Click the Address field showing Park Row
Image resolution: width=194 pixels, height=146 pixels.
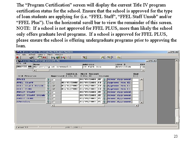pos(99,67)
